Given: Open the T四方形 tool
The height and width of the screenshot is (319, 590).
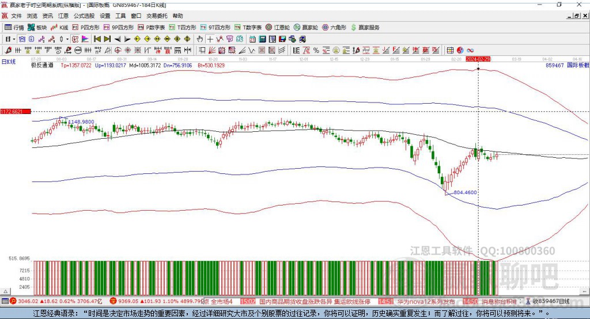Looking at the screenshot, I should (183, 28).
